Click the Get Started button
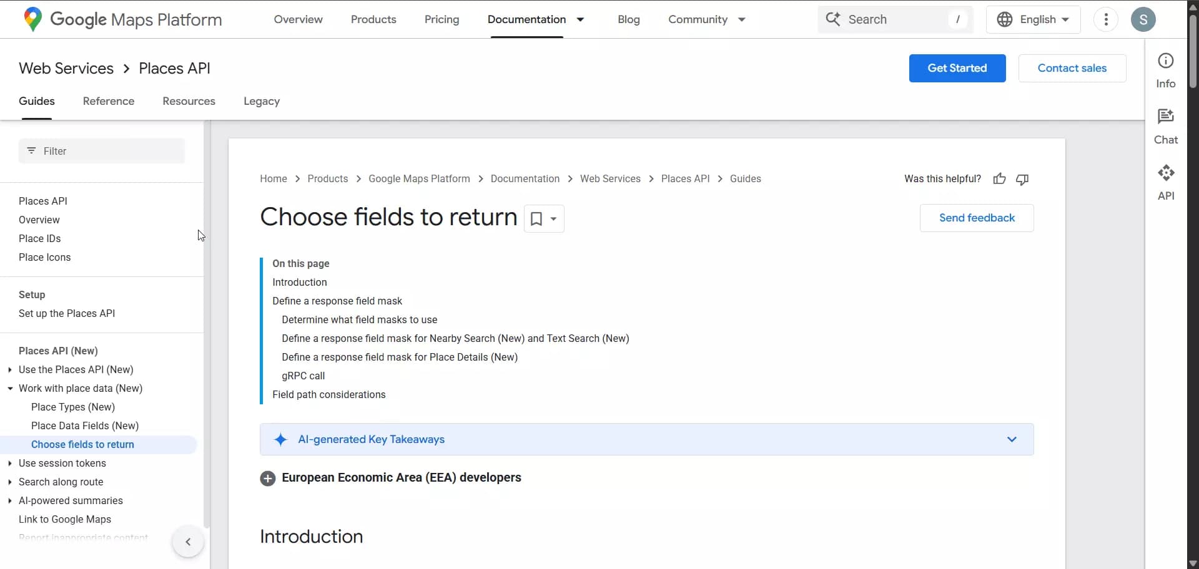Image resolution: width=1199 pixels, height=569 pixels. pos(957,68)
